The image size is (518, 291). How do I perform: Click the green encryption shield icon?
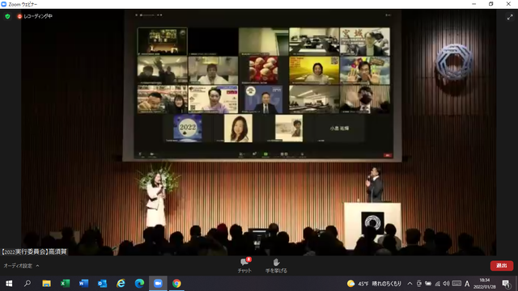pos(7,16)
